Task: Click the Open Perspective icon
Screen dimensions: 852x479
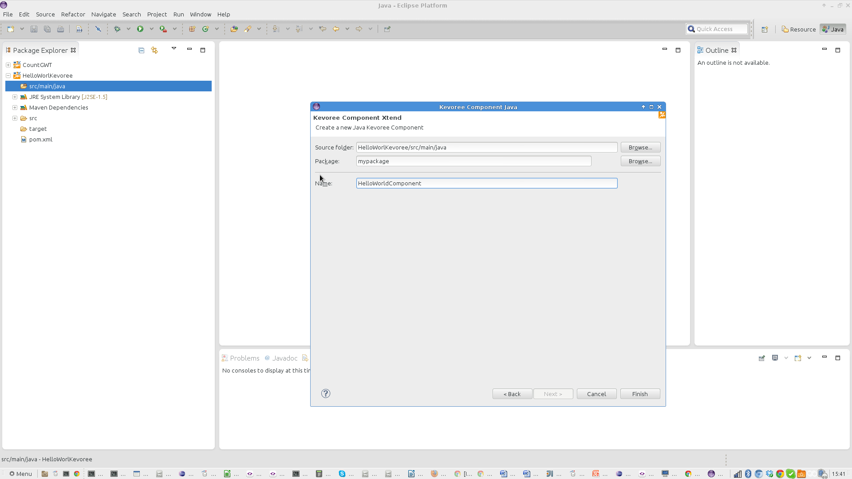Action: [765, 29]
